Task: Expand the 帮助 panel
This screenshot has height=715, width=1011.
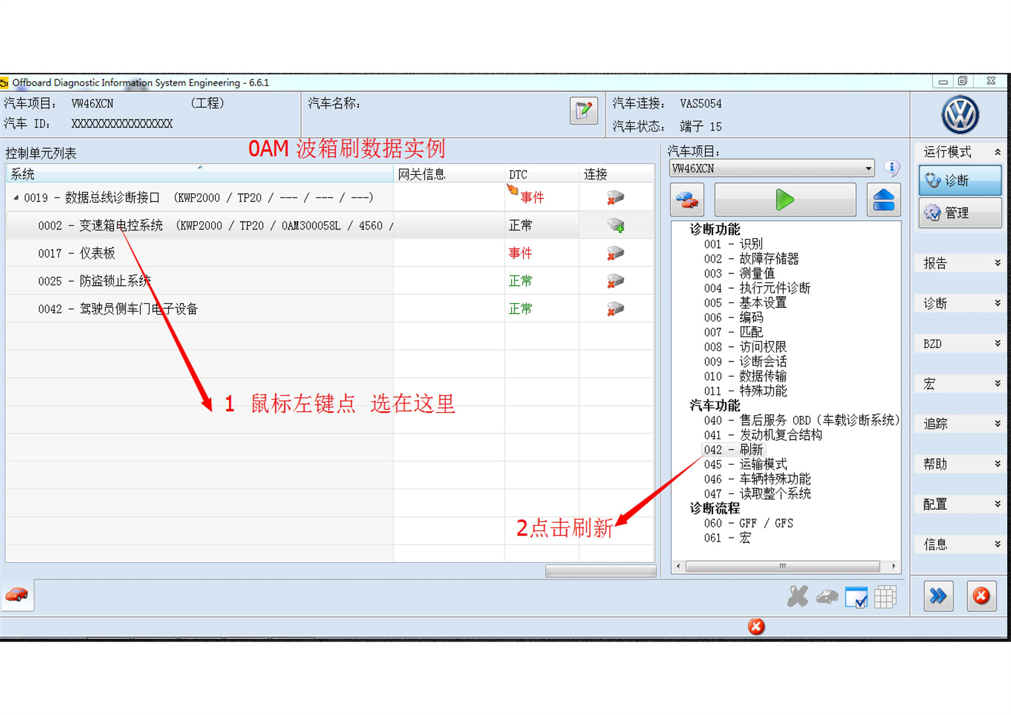Action: (997, 464)
